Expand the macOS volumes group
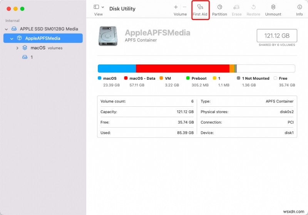The width and height of the screenshot is (308, 215). (x=17, y=48)
